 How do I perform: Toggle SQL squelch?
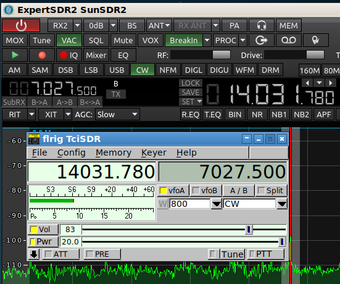[x=96, y=40]
